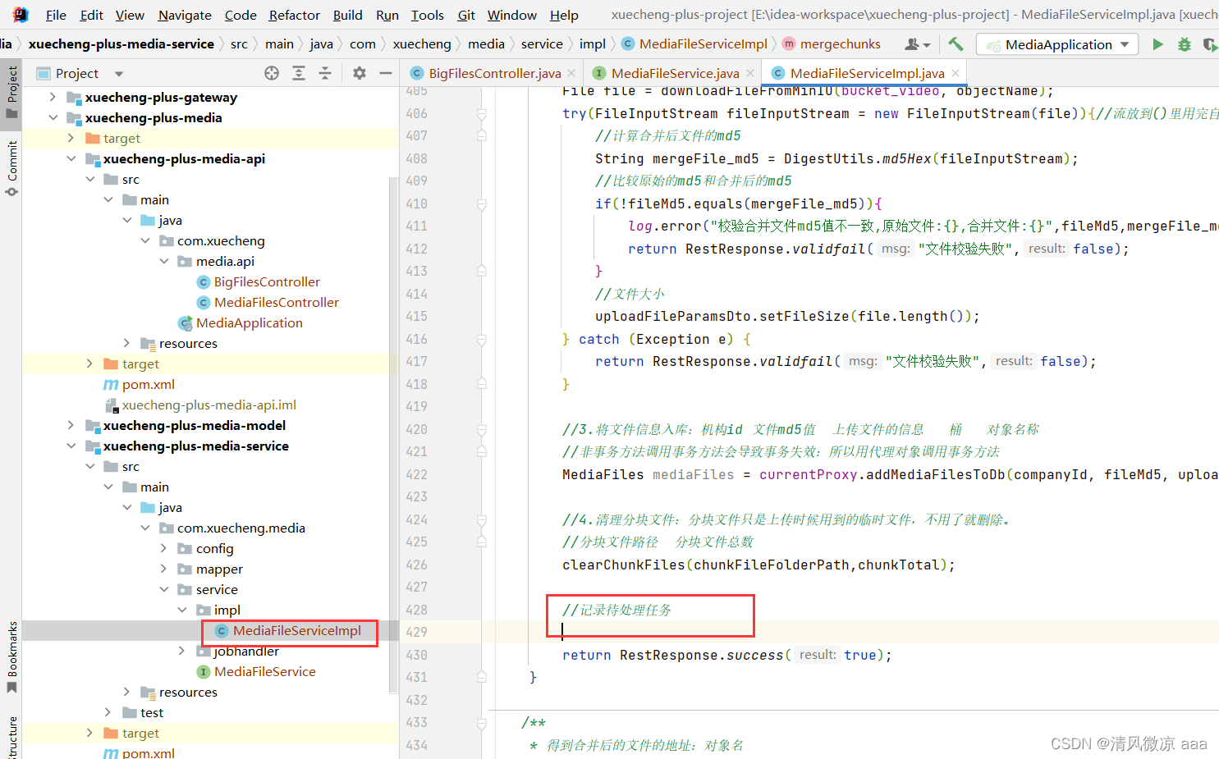
Task: Select MediaFileServiceImpl in project tree
Action: (297, 630)
